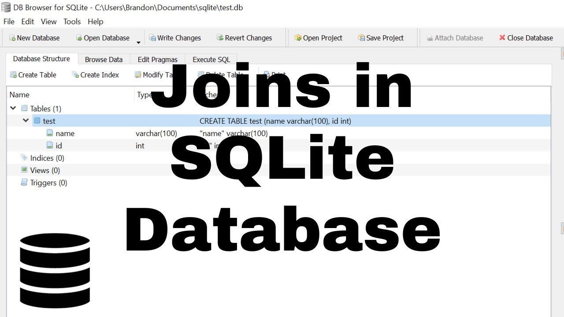Click the Create Index button
Image resolution: width=564 pixels, height=317 pixels.
point(95,75)
